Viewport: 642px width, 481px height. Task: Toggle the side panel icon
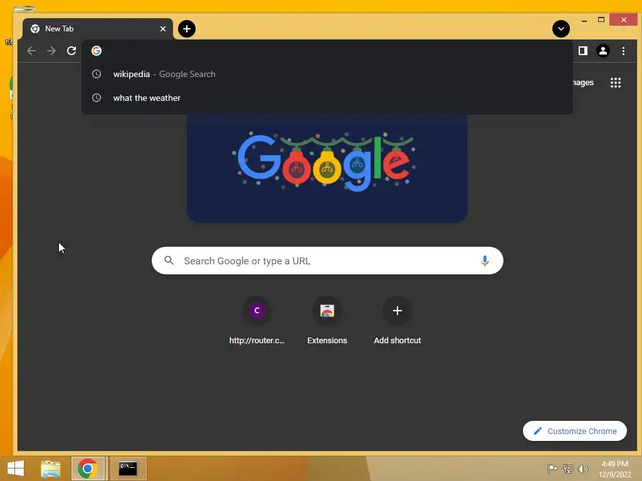pyautogui.click(x=583, y=51)
